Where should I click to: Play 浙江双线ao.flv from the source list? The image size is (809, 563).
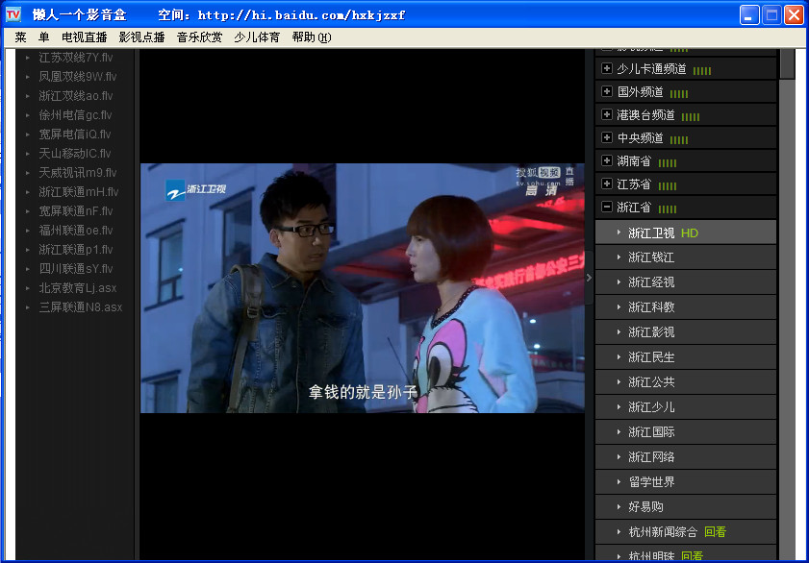coord(75,96)
